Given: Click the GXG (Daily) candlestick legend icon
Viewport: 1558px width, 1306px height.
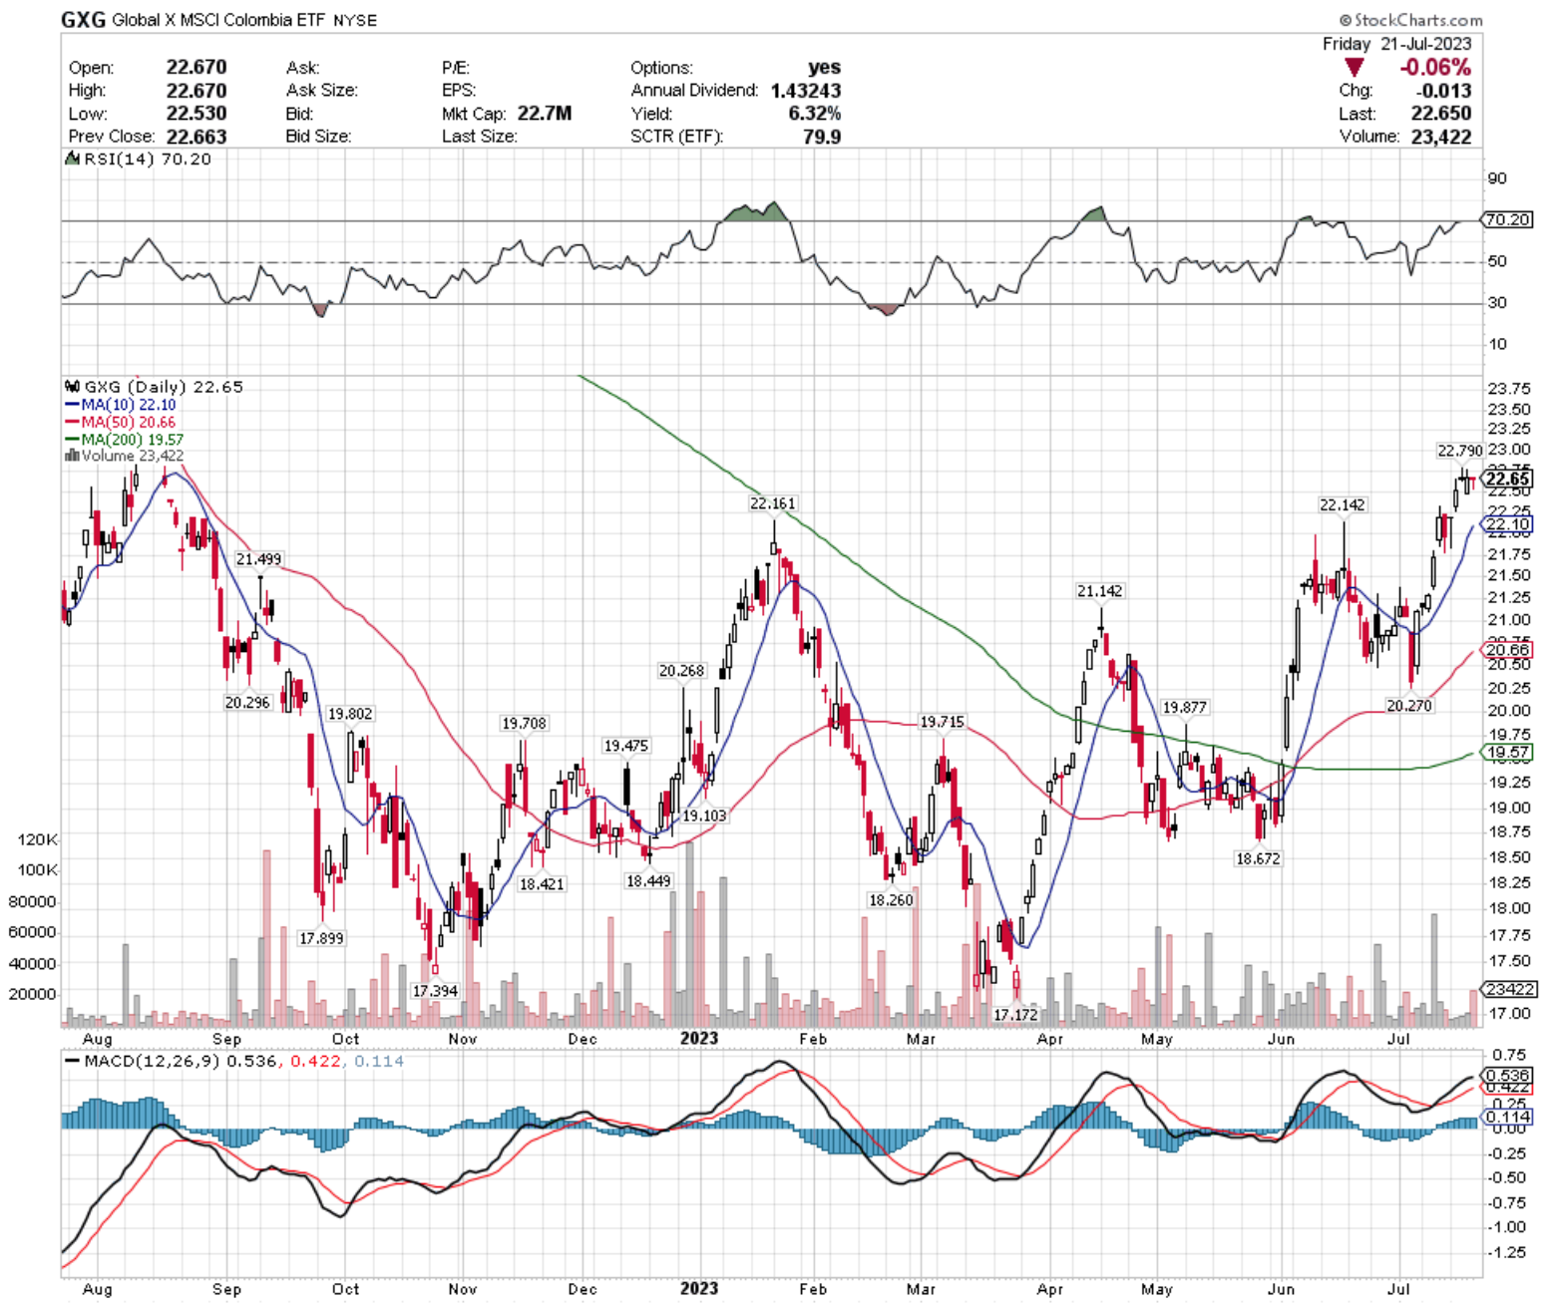Looking at the screenshot, I should point(72,387).
